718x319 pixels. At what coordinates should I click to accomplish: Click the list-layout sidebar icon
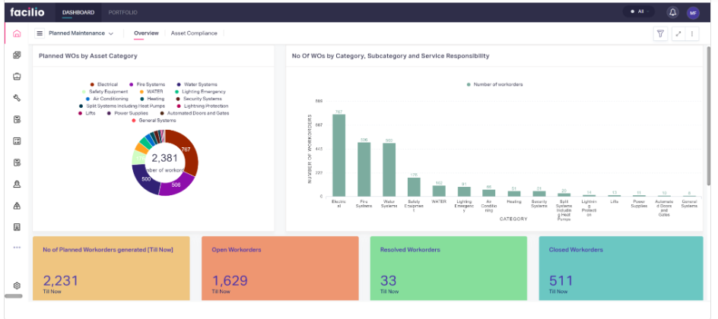(x=17, y=141)
